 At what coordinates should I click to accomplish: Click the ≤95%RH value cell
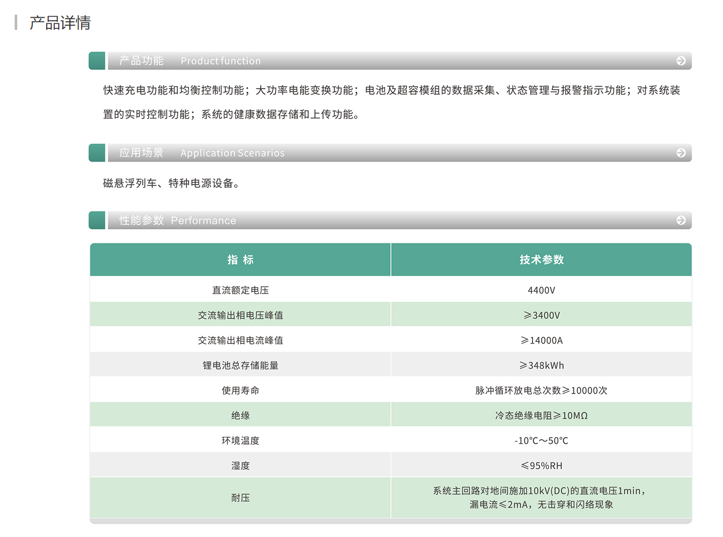(x=542, y=466)
